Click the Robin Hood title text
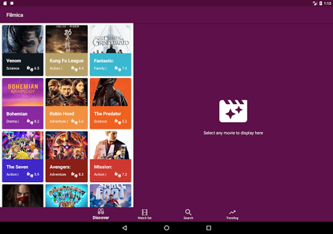Screen dimensions: 333x234 [x=62, y=114]
